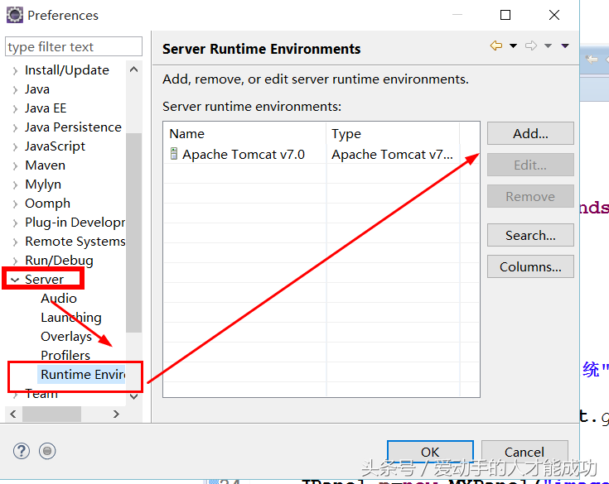Select Runtime Environments tree item

point(83,374)
